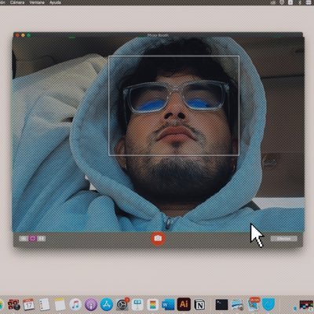
Task: Launch Podcasts from the Dock
Action: click(x=91, y=305)
